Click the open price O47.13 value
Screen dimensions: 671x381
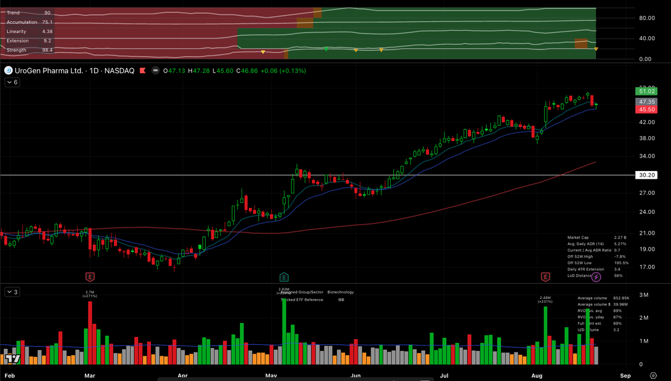[175, 71]
